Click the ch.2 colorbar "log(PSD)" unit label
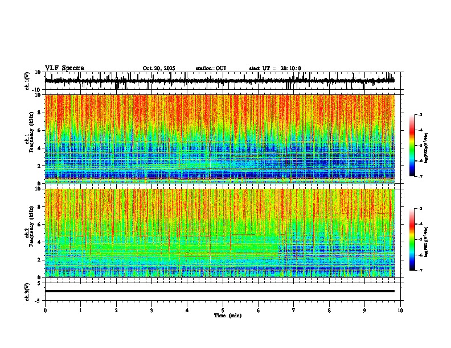The width and height of the screenshot is (451, 348). tap(426, 242)
